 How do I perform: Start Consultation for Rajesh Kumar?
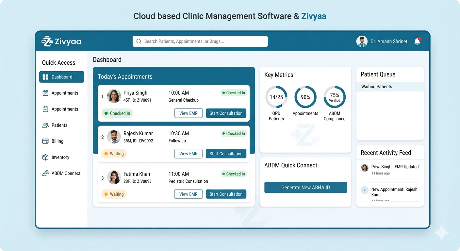point(226,154)
